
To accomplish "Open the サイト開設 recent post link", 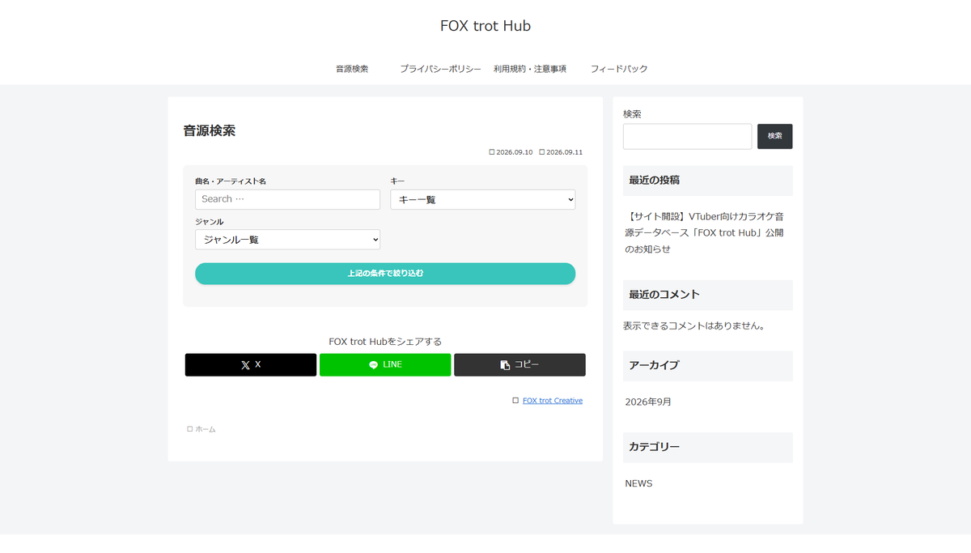I will click(706, 233).
